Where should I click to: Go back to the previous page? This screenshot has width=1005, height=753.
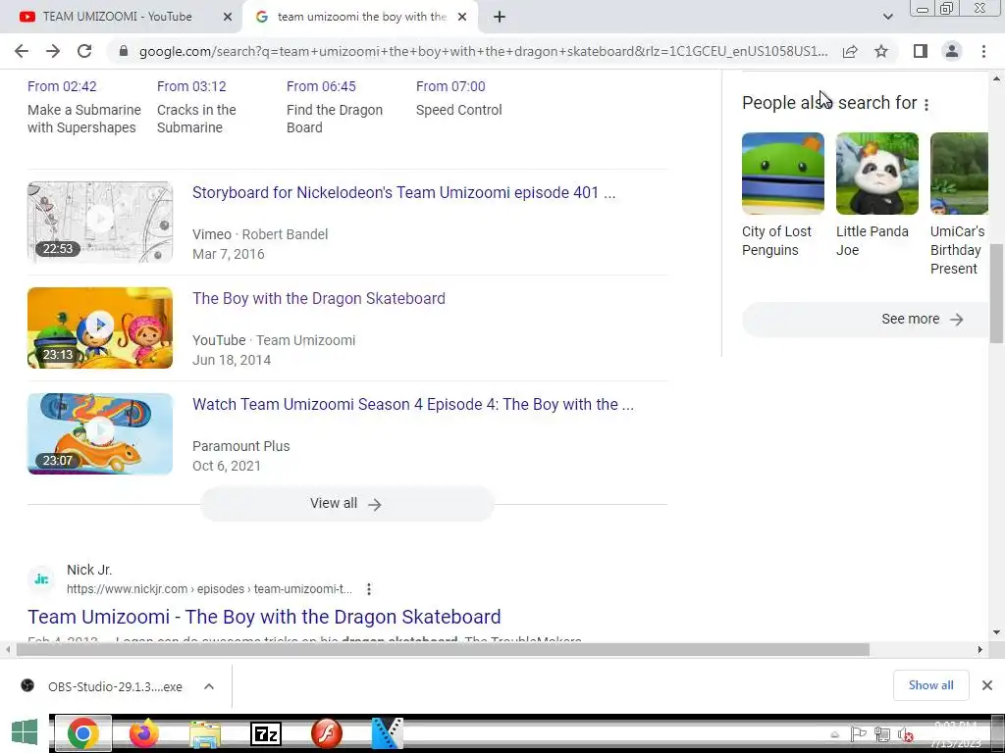tap(22, 51)
